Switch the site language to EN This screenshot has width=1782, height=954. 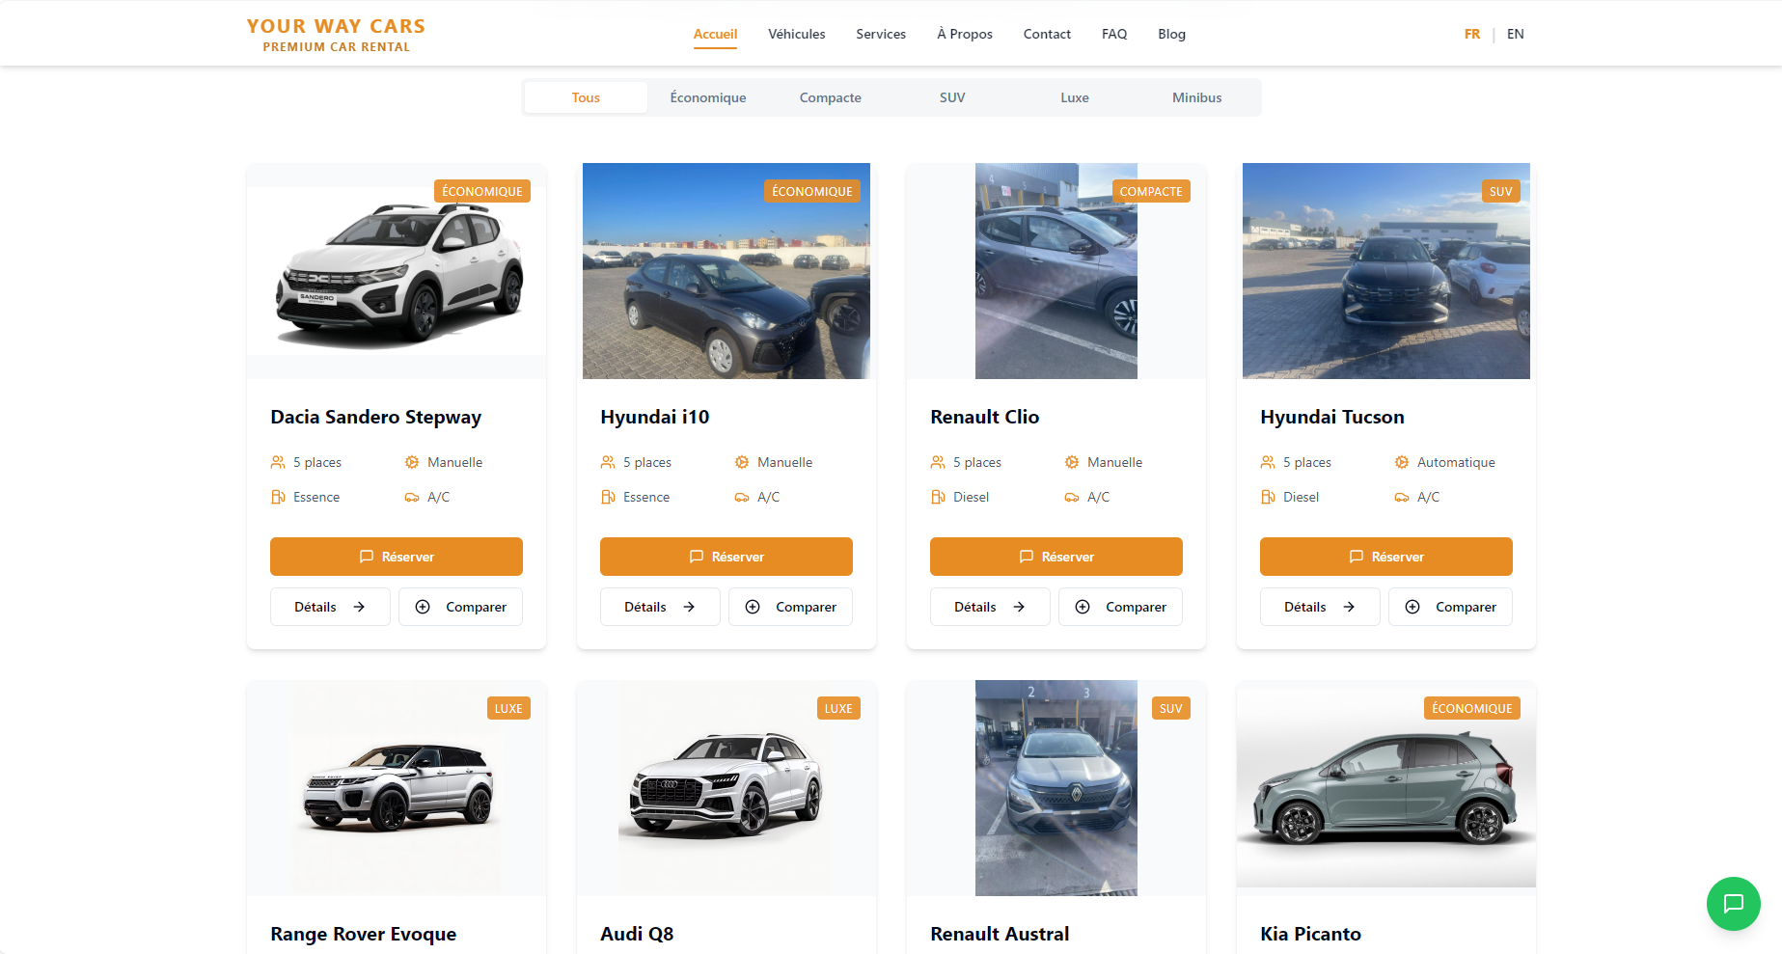point(1515,34)
